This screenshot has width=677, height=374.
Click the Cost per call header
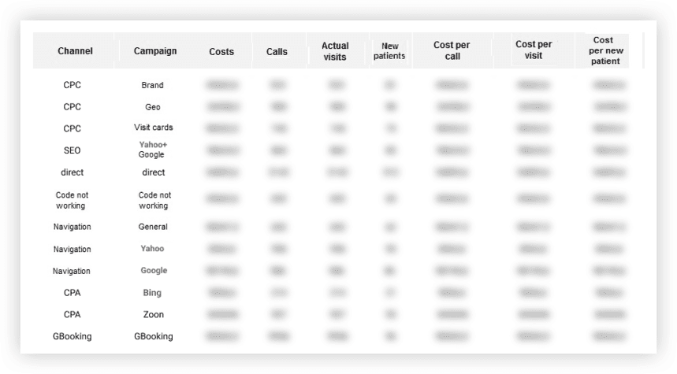click(x=452, y=51)
